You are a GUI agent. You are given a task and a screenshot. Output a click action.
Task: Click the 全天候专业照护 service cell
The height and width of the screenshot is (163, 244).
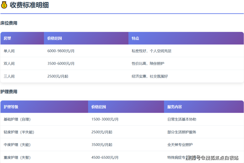click(x=180, y=145)
